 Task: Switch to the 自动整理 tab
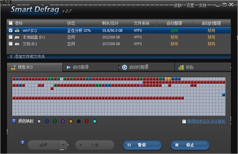tap(91, 67)
